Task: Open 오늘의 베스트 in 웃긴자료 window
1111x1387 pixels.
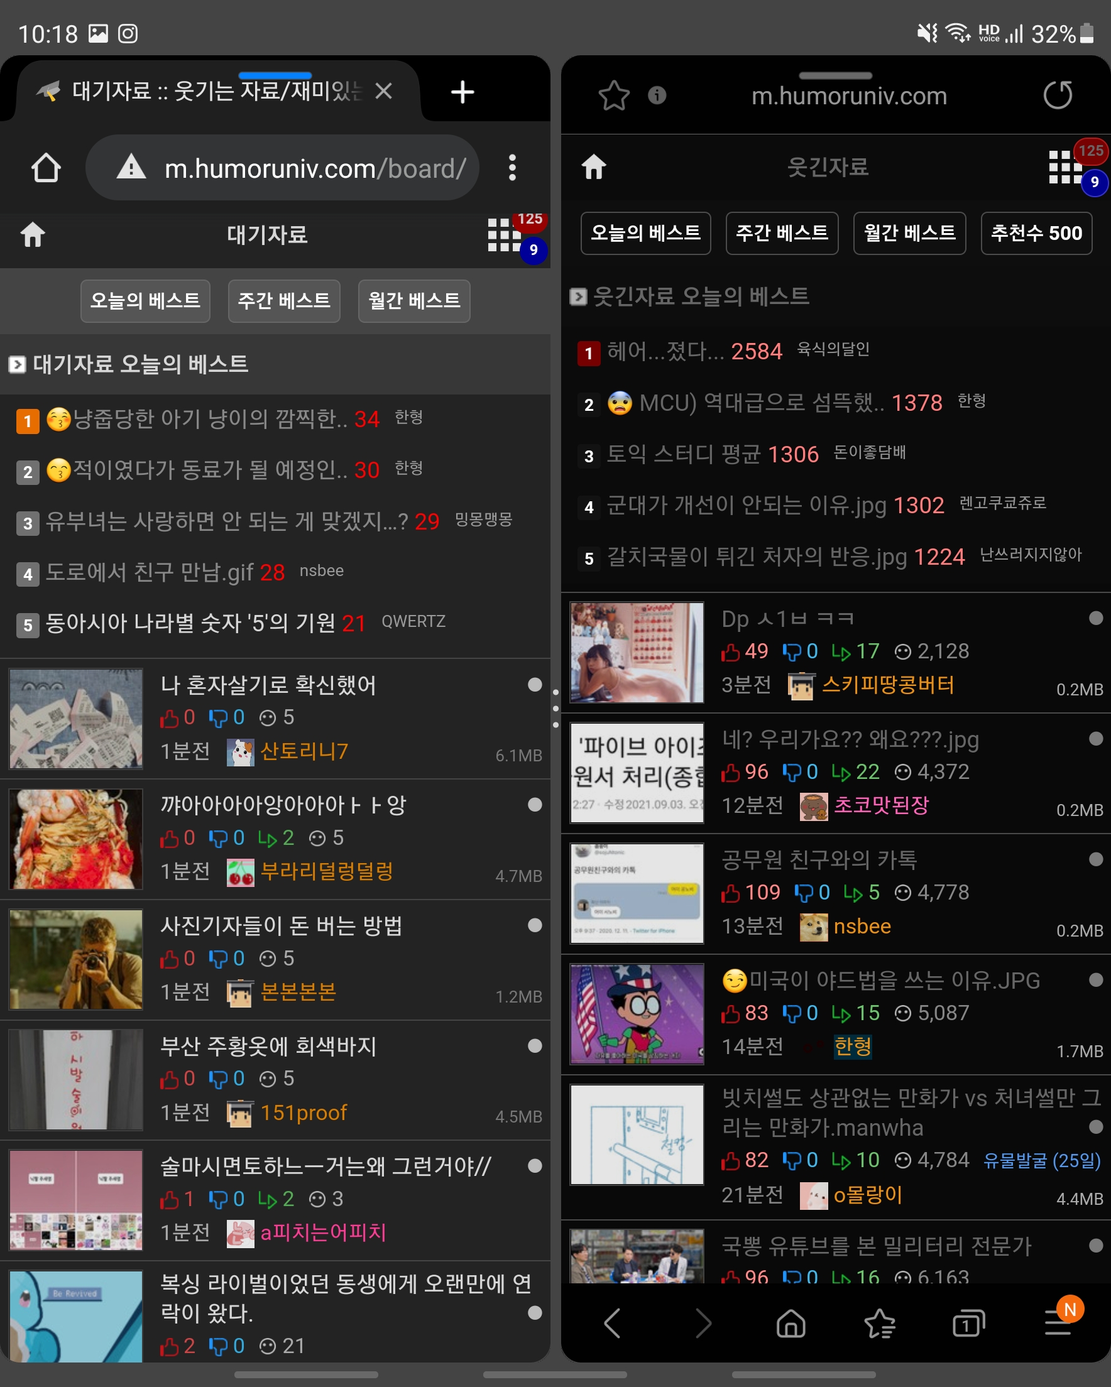Action: coord(645,233)
